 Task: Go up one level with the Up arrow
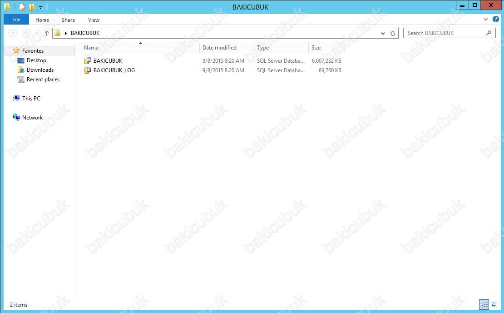coord(47,33)
